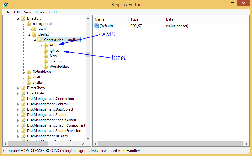Open the Help menu
This screenshot has height=156, width=252.
click(x=57, y=12)
